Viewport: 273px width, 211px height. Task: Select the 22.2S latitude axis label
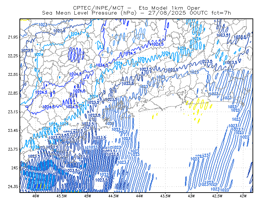(x=13, y=56)
